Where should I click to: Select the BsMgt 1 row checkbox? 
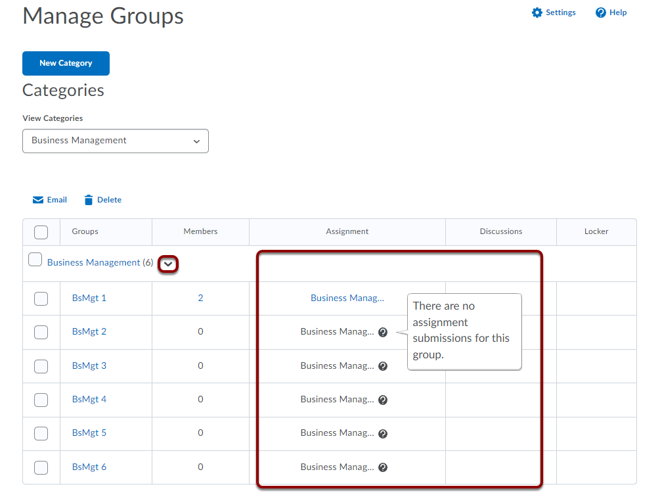(41, 298)
